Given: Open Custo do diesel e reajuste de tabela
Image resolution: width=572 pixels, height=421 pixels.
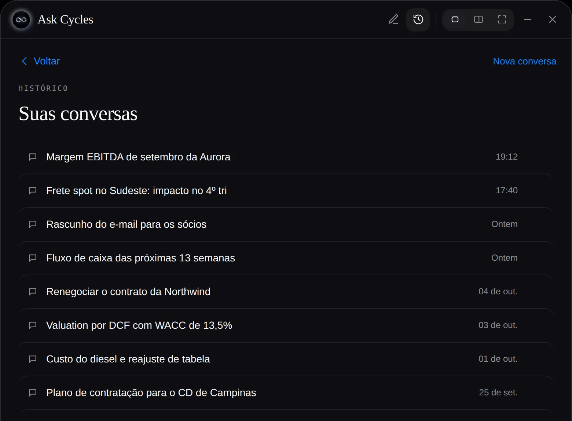Looking at the screenshot, I should point(286,359).
